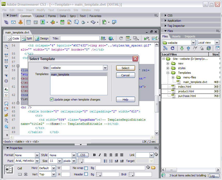This screenshot has width=222, height=180.
Task: Open the Site menu
Action: coord(76,10)
